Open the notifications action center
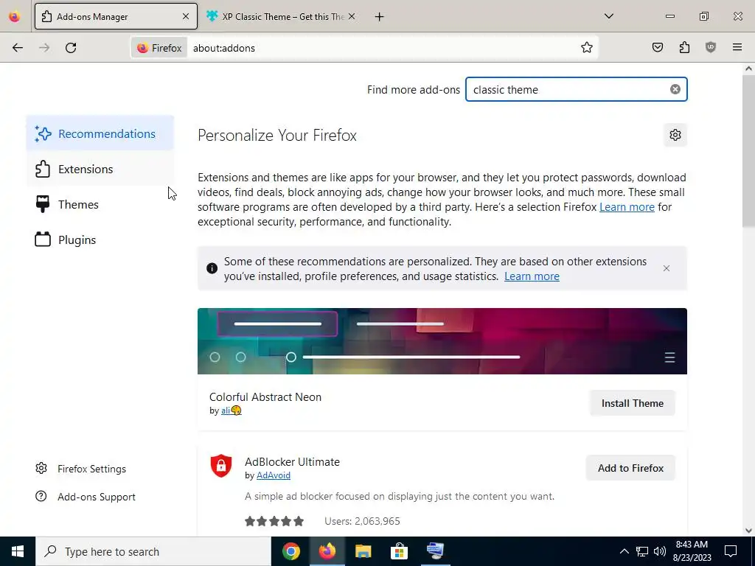 (x=731, y=551)
